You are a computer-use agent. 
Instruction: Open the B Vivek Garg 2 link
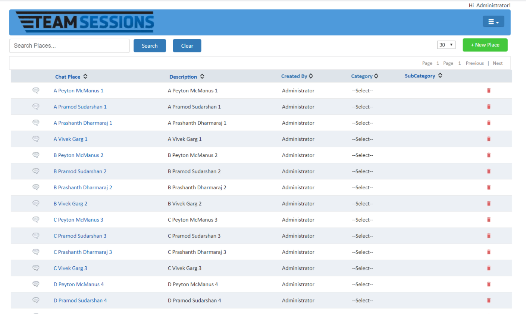[71, 203]
